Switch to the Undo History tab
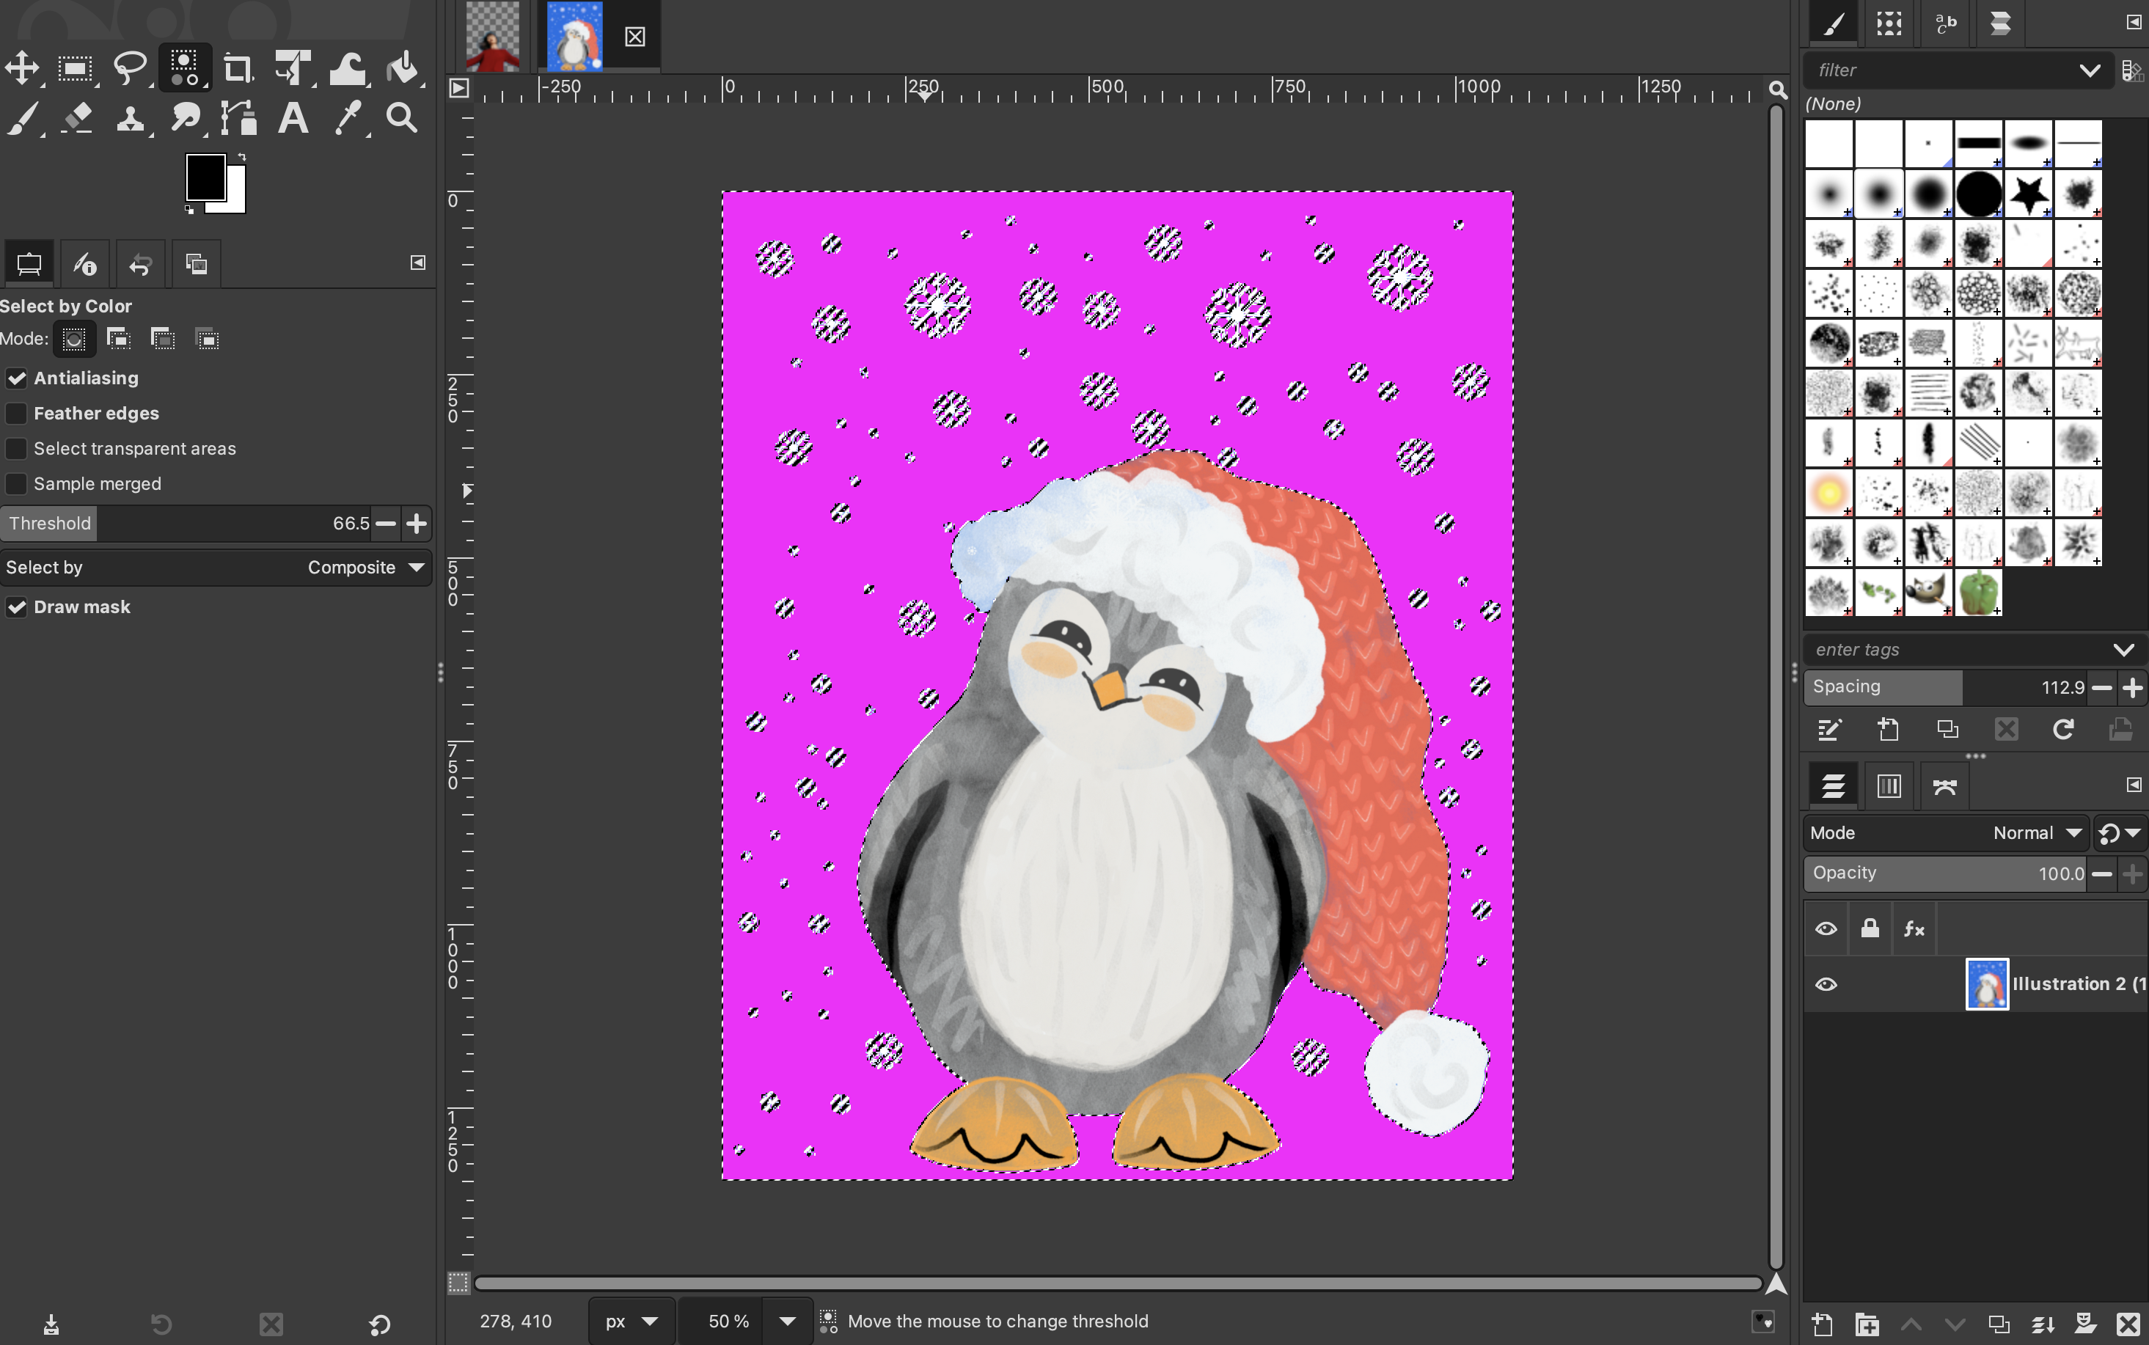Image resolution: width=2149 pixels, height=1345 pixels. click(141, 264)
